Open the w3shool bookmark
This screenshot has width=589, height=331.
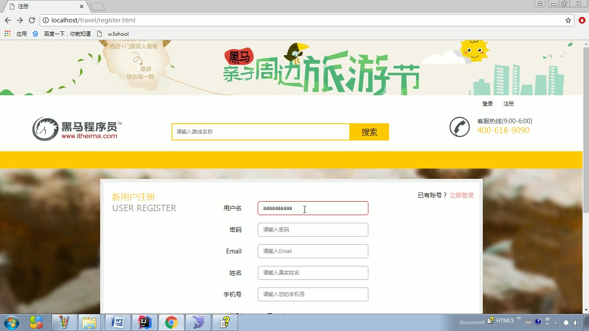tap(113, 34)
